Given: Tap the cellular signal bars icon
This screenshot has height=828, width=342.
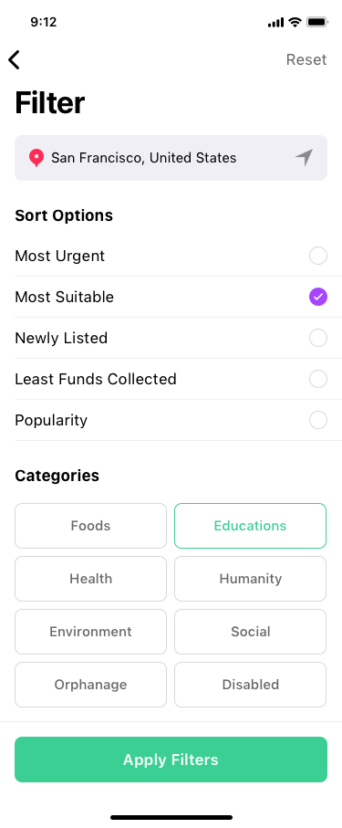Looking at the screenshot, I should point(276,23).
